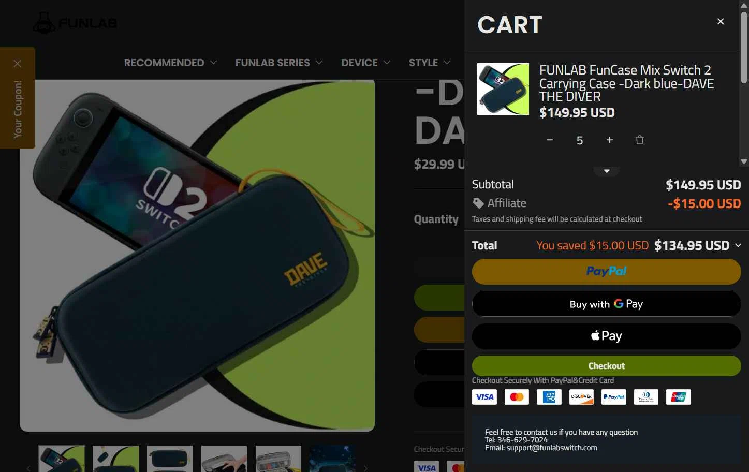The image size is (749, 472).
Task: Expand the FUNLAB SERIES menu
Action: (273, 63)
